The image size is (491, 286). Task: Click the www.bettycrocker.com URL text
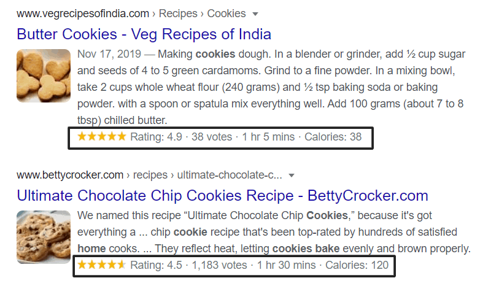pyautogui.click(x=70, y=176)
